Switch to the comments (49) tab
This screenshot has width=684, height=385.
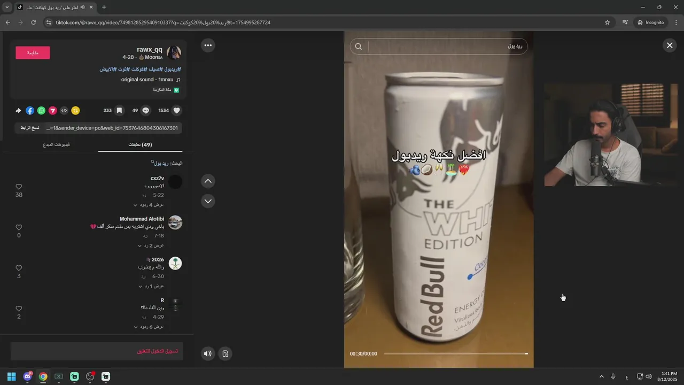(140, 144)
